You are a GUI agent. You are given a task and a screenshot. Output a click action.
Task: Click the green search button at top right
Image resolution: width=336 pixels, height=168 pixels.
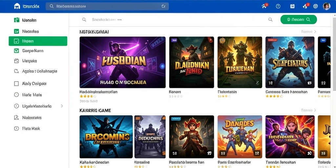299,19
